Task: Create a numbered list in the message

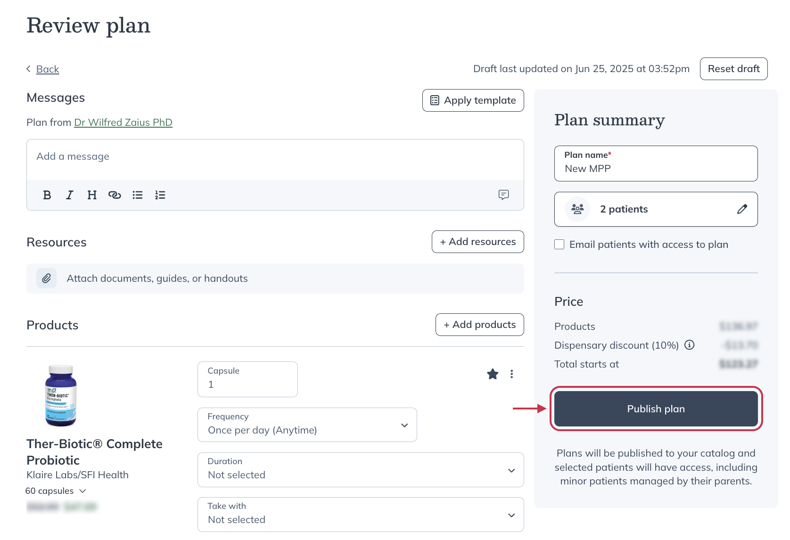Action: tap(160, 195)
